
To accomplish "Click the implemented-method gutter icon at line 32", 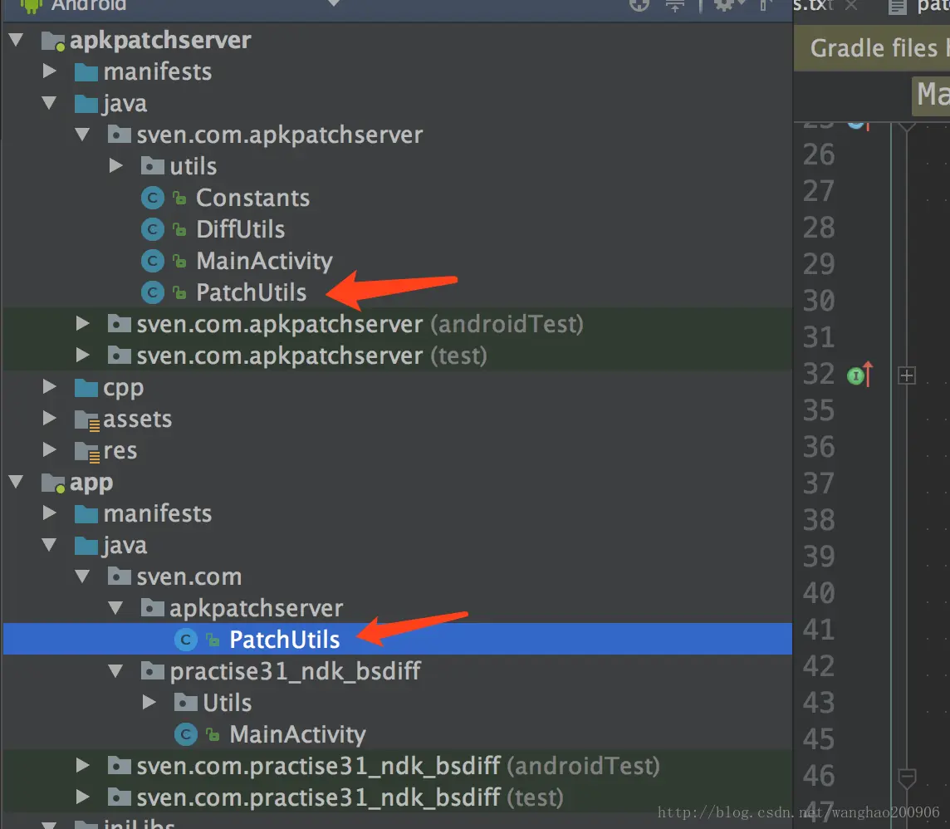I will click(x=859, y=375).
